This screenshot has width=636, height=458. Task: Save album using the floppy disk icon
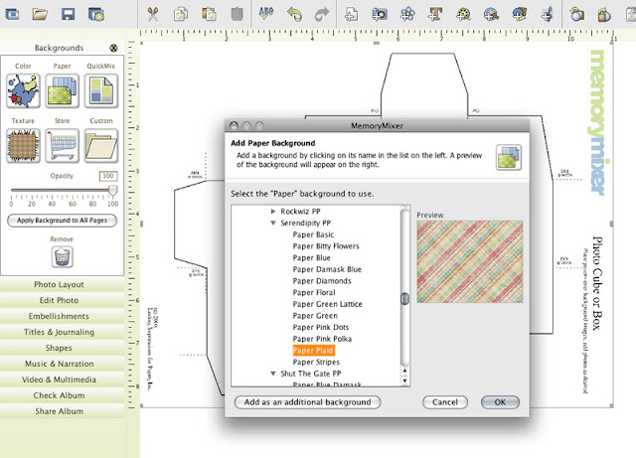[x=68, y=14]
